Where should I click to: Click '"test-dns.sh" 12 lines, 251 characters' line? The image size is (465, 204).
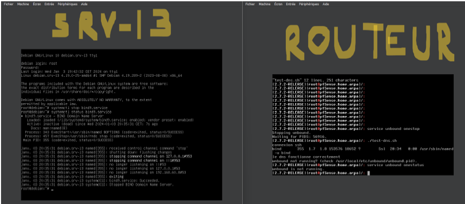pyautogui.click(x=315, y=80)
